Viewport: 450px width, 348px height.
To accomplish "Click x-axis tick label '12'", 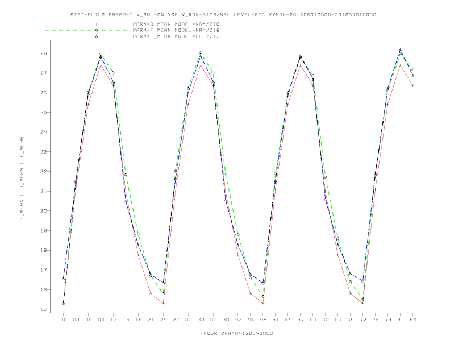I will [114, 320].
